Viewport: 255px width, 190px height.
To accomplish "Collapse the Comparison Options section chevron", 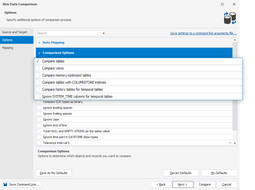I will [39, 53].
